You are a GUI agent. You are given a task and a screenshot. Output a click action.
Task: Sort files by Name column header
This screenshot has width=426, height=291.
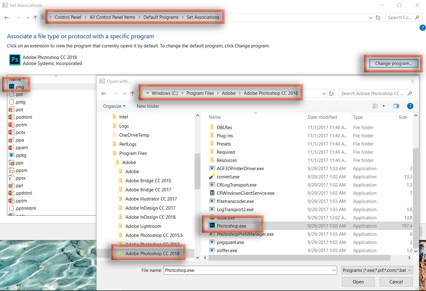click(x=214, y=117)
